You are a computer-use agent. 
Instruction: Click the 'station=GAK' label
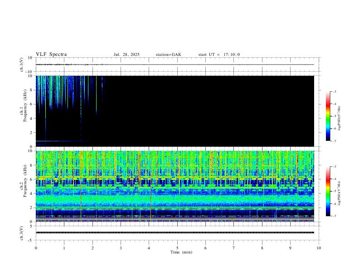pyautogui.click(x=168, y=55)
